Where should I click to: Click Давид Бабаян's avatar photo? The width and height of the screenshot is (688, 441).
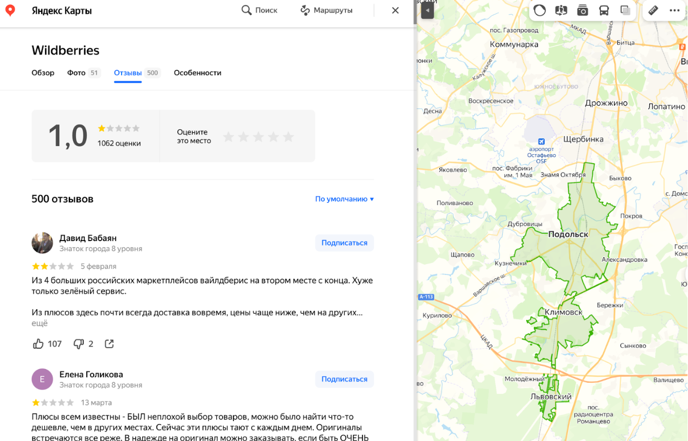coord(42,243)
